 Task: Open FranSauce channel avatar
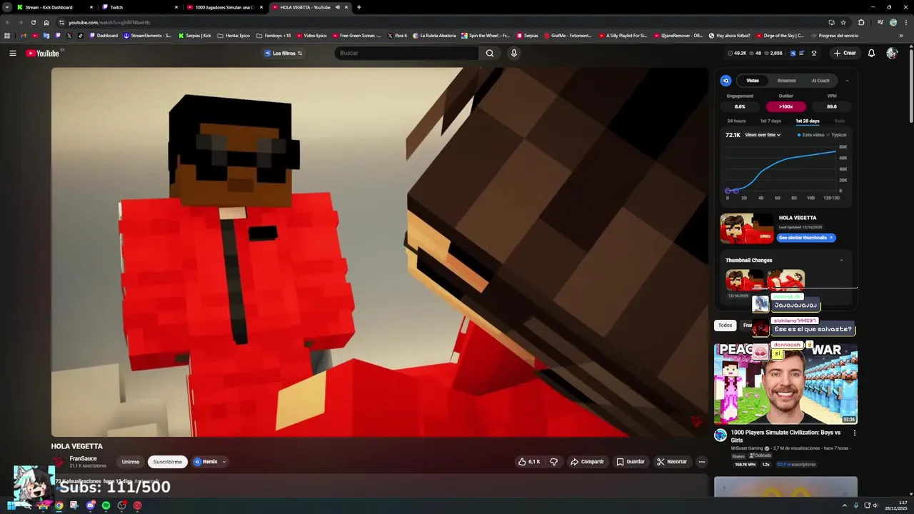point(59,461)
